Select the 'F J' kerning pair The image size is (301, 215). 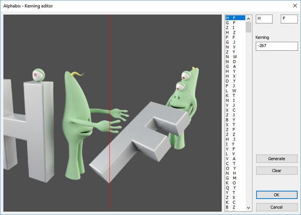(235, 86)
